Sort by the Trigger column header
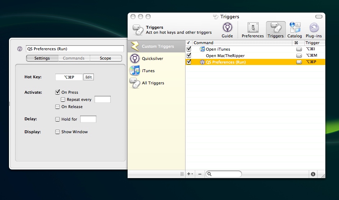 coord(315,43)
